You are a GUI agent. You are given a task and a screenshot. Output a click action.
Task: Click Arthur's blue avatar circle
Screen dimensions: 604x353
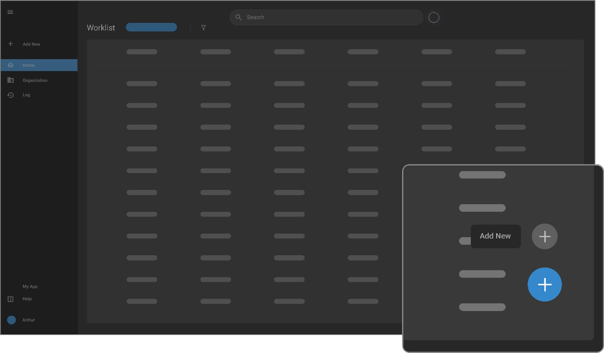pos(11,320)
